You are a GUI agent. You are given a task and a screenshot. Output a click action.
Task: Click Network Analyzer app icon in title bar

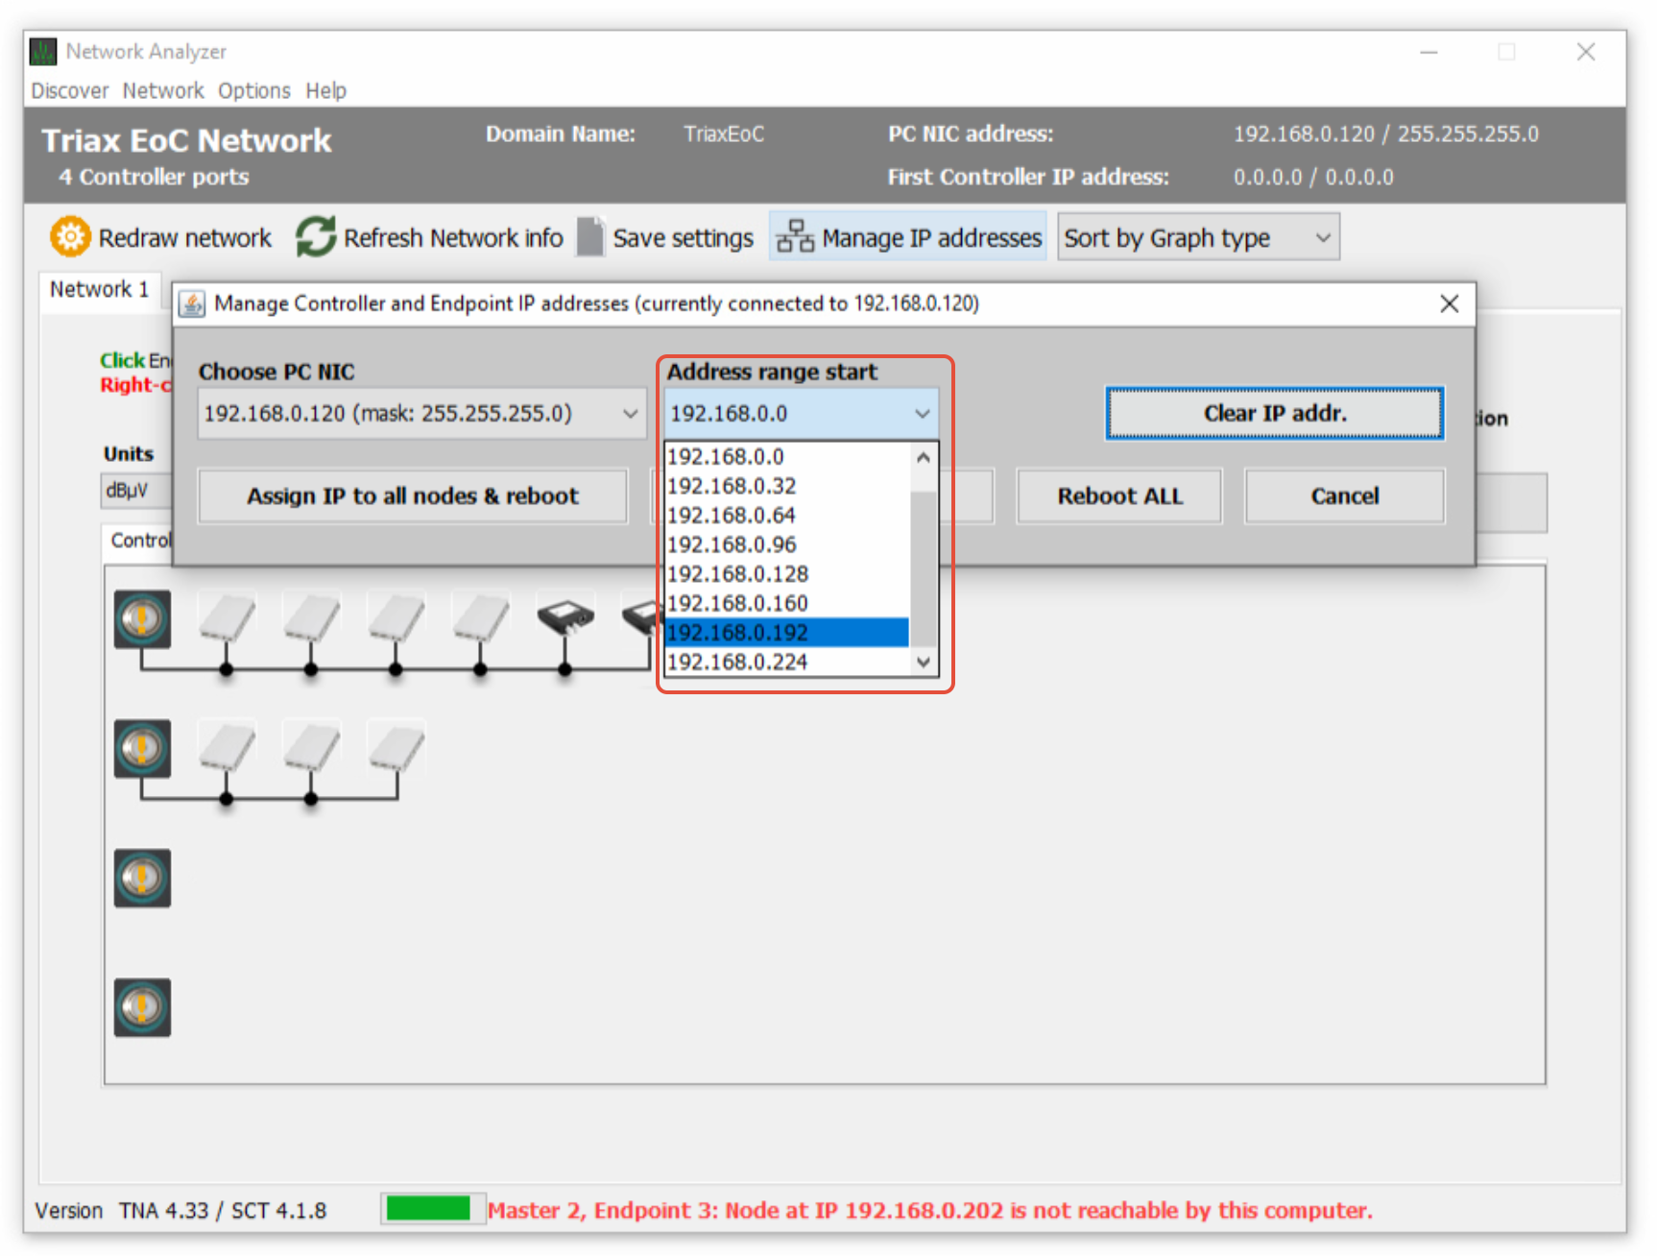(43, 51)
